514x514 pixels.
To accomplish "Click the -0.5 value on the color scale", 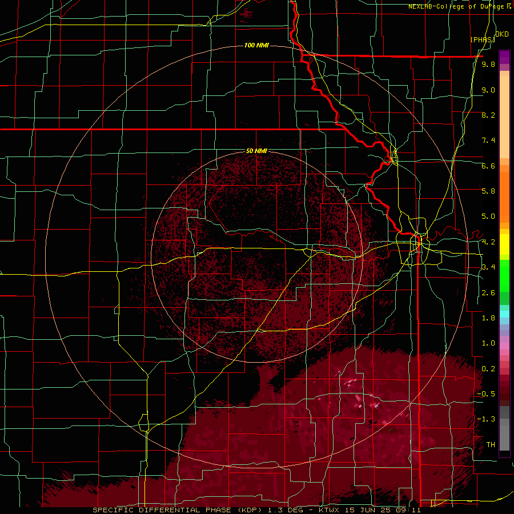I will 486,393.
